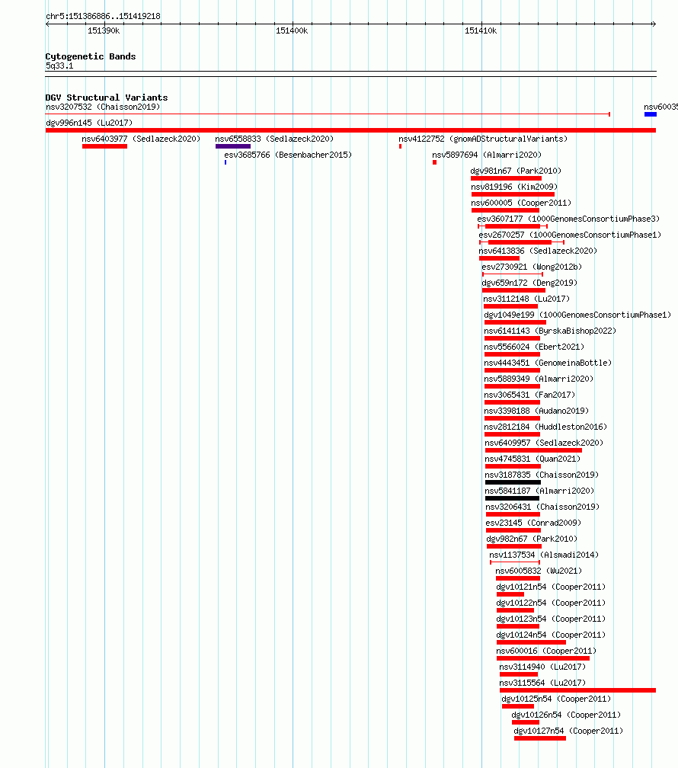Open the nsv819196 (Kim2009) variant label
This screenshot has height=768, width=678.
(514, 187)
